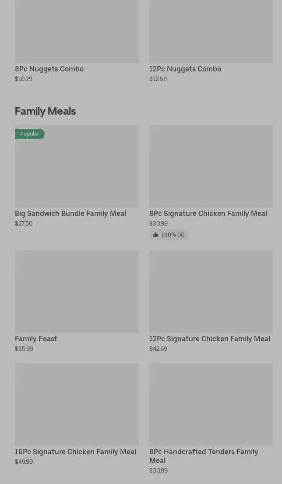The height and width of the screenshot is (484, 282).
Task: Click the Popular badge on the sandwich bundle
Action: coord(29,134)
